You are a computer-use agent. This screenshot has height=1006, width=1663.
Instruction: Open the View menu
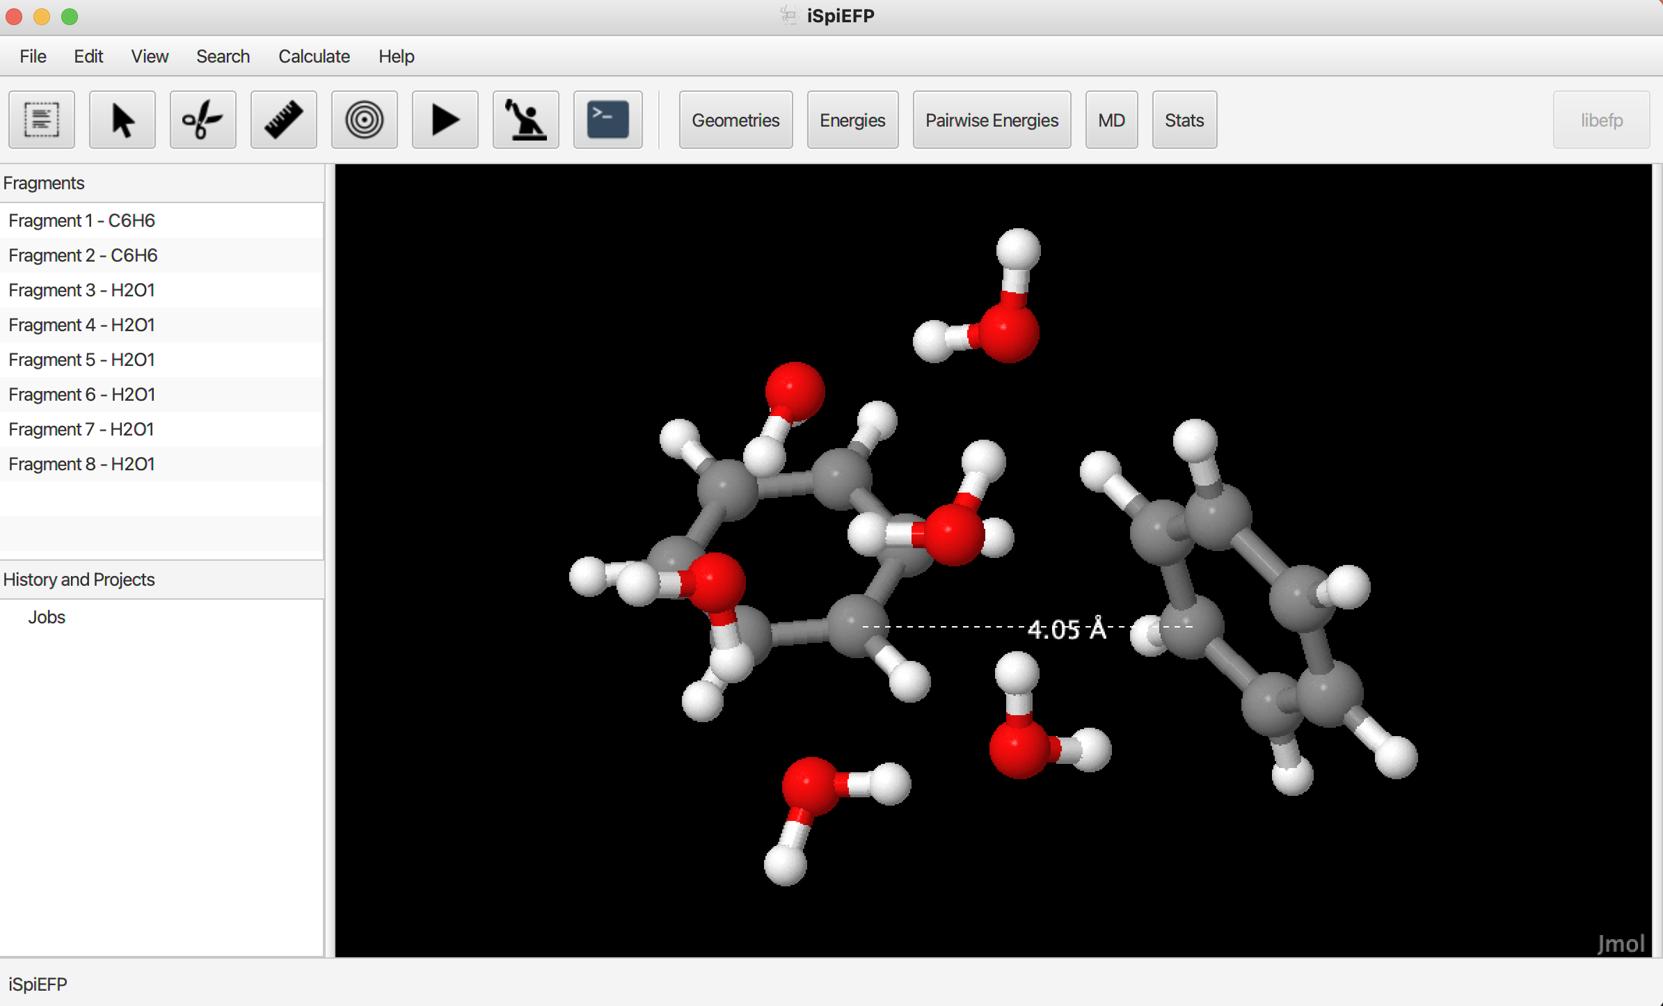(x=150, y=56)
